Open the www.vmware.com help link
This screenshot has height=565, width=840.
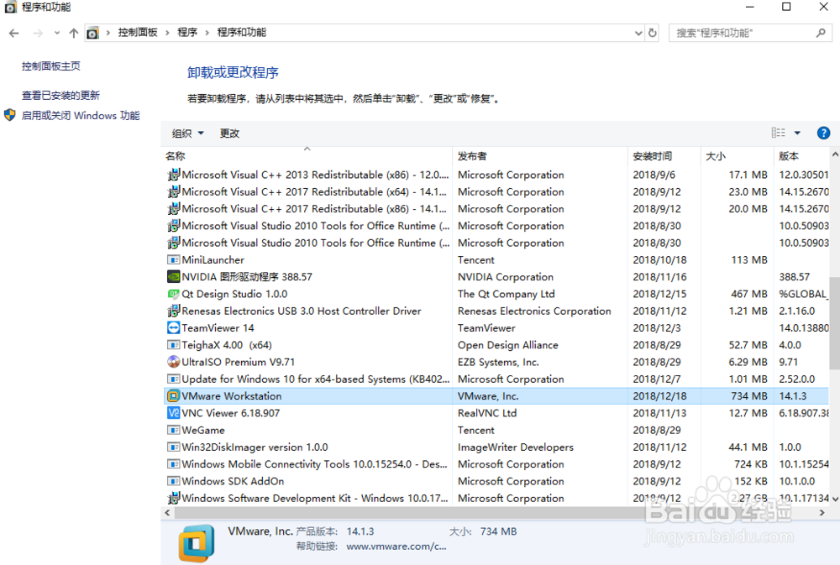(x=396, y=547)
